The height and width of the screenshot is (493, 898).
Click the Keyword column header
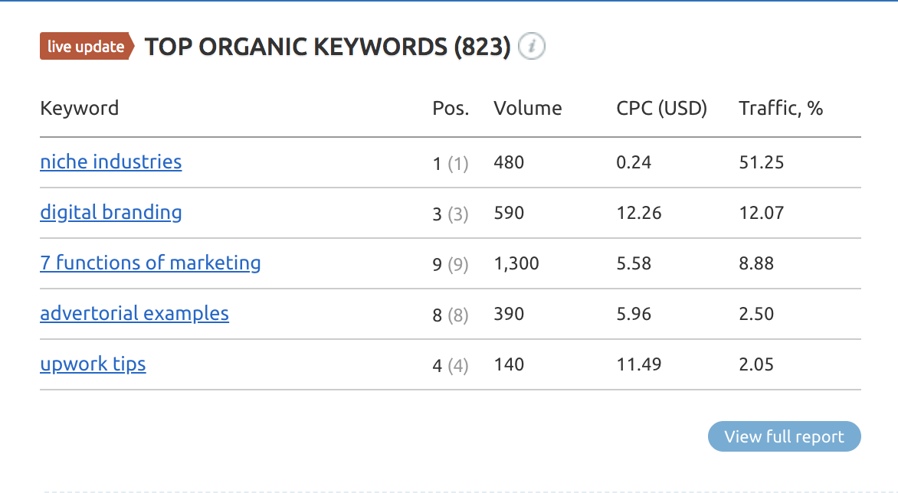(x=80, y=108)
